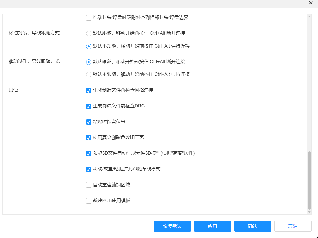Select 默认跟随 radio for 移动过孔 wire following
Viewport: 318px width, 238px height.
point(89,62)
